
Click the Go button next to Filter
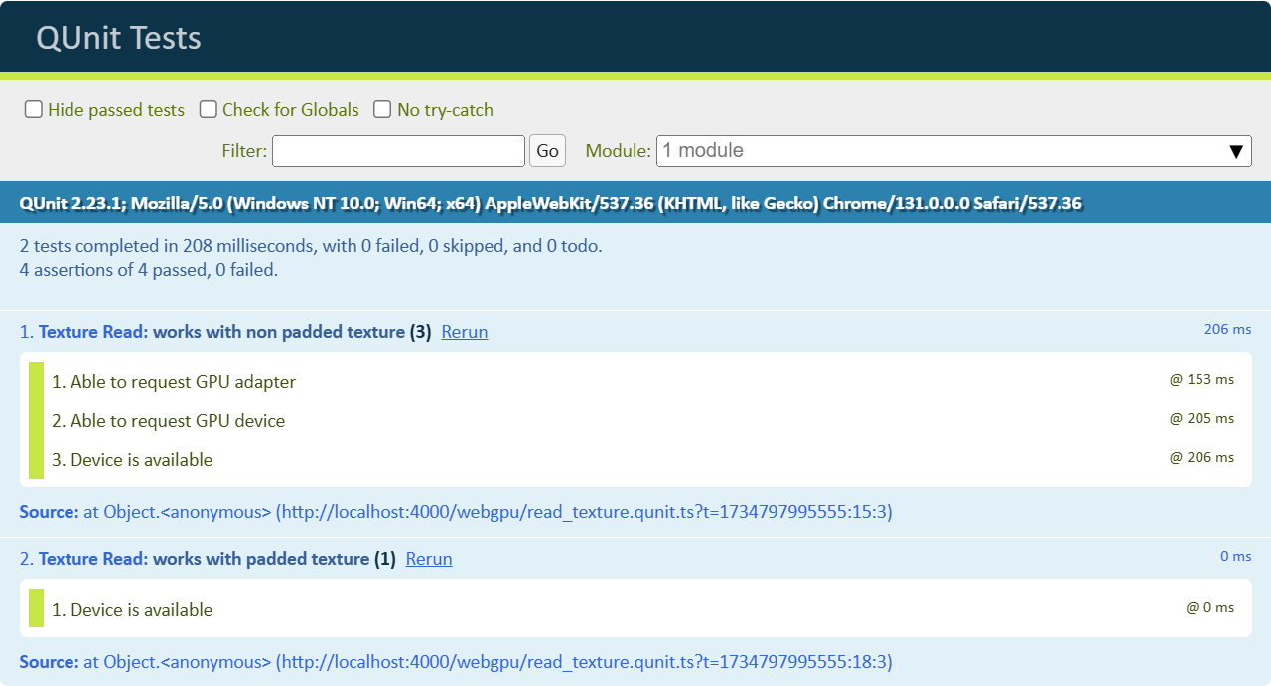pyautogui.click(x=547, y=151)
